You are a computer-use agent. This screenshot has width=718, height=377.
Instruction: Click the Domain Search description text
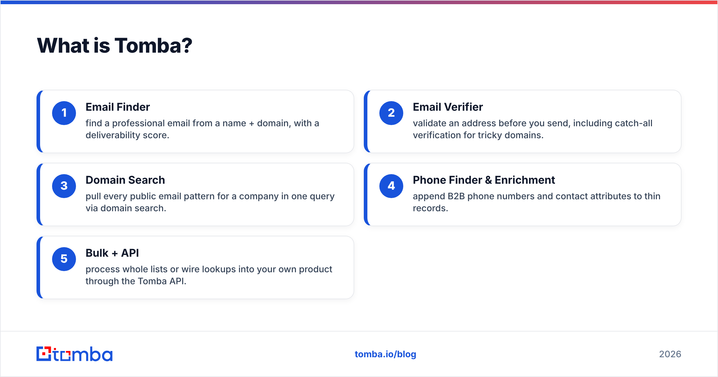point(210,202)
